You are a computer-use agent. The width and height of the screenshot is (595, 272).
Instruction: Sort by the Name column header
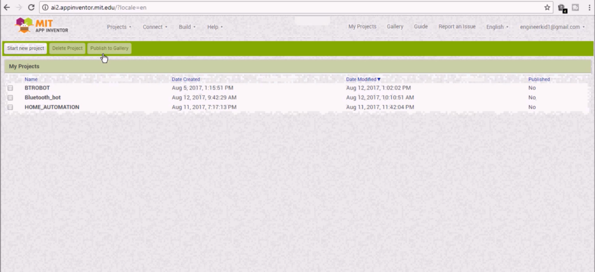[x=31, y=79]
